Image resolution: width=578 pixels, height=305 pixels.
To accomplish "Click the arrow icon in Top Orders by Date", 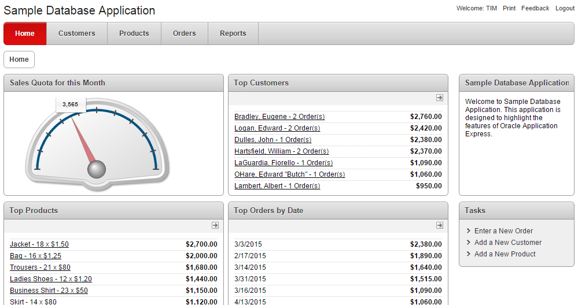I will (x=439, y=225).
